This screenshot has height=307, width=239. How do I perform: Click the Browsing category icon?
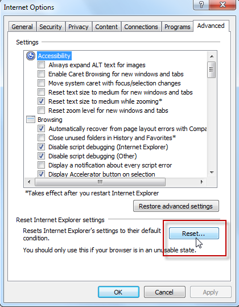pos(31,120)
